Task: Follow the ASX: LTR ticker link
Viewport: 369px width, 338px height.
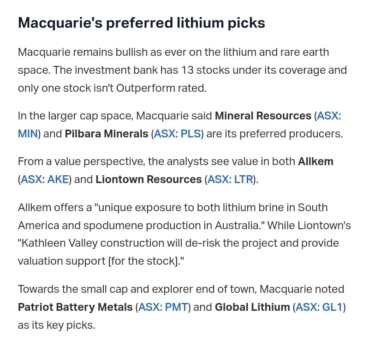Action: [230, 179]
